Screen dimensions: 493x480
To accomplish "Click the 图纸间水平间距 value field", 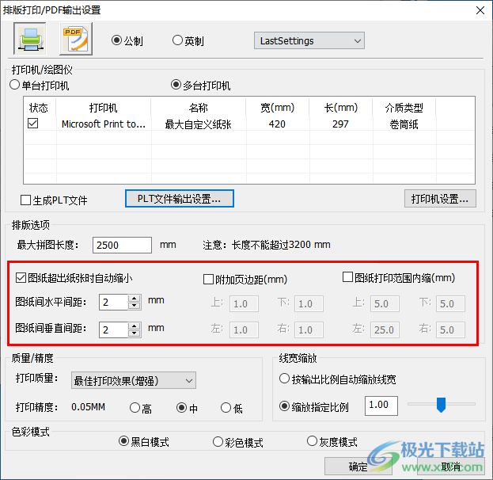I will pyautogui.click(x=113, y=302).
